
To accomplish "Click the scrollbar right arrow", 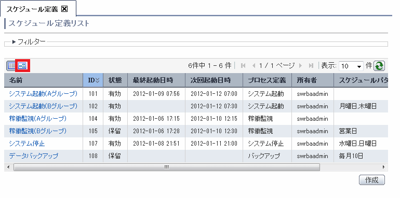I will click(384, 167).
